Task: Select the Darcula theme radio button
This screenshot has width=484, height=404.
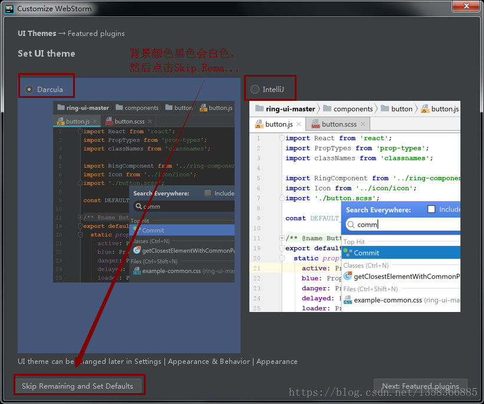Action: tap(29, 90)
